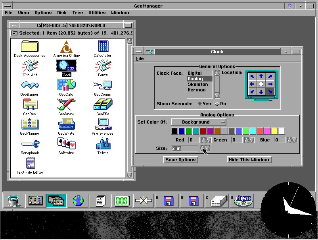Select the Scrapbook icon
The image size is (318, 240).
tap(30, 147)
